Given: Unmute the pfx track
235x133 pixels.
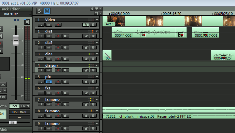Looking at the screenshot, I should [48, 81].
